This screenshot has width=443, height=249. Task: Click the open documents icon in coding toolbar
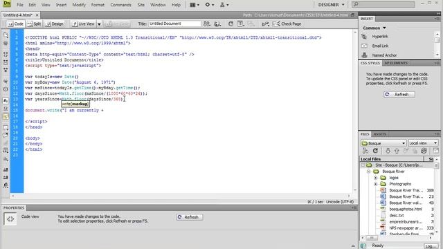coord(6,35)
